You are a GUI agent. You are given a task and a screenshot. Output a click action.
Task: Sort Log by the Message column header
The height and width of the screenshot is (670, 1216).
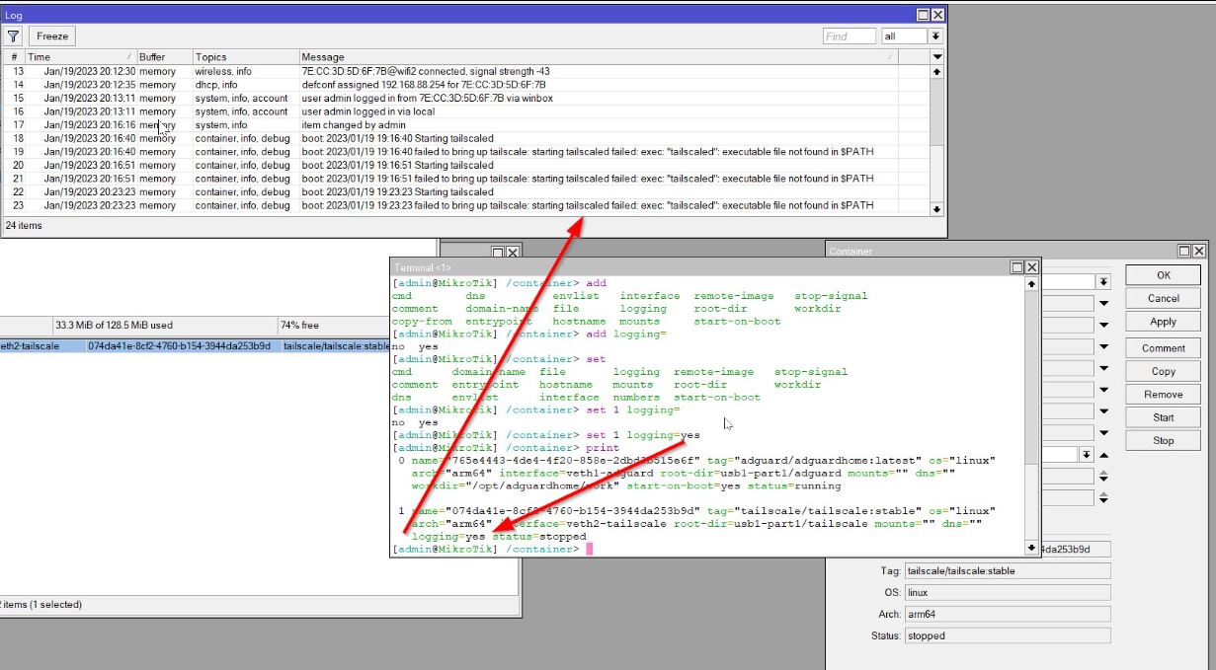coord(601,57)
